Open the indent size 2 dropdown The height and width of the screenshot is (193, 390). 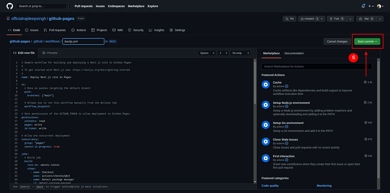(223, 53)
